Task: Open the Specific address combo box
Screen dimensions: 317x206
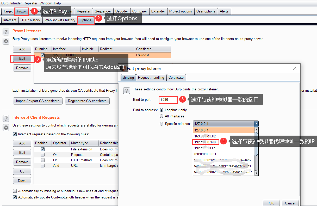Action: pos(226,124)
